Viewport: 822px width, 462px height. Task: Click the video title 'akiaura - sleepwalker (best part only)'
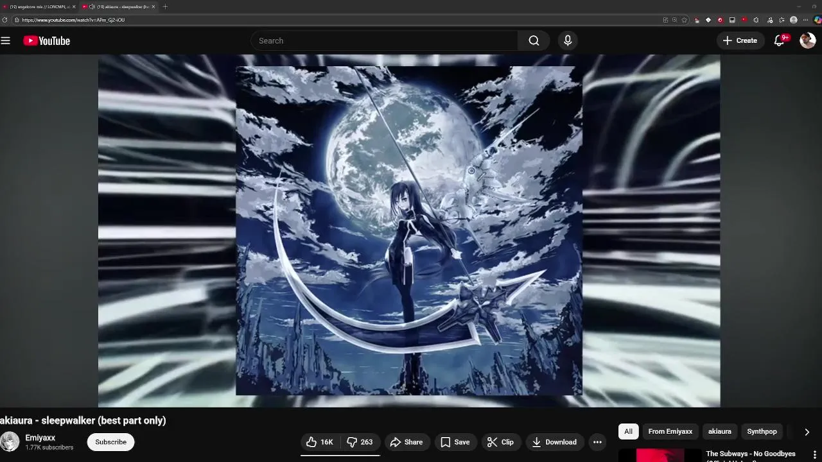click(x=83, y=420)
